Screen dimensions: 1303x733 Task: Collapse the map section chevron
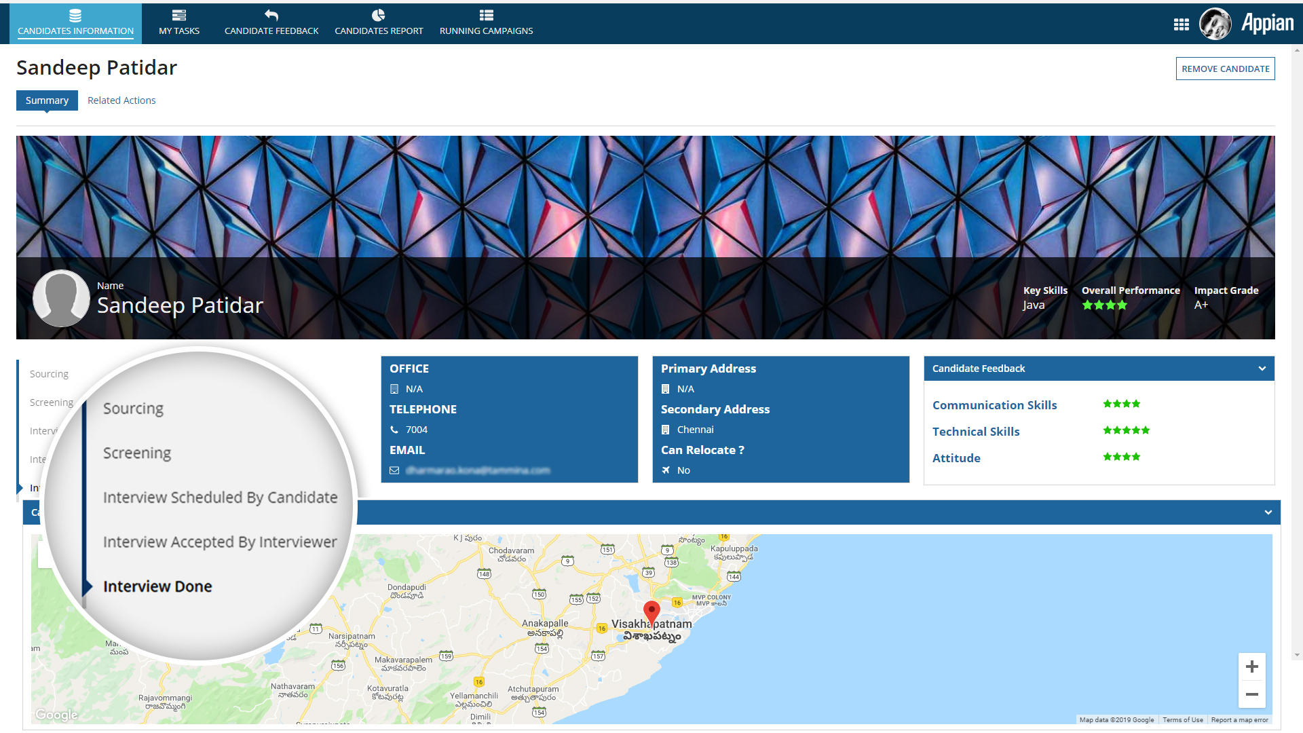[1268, 512]
